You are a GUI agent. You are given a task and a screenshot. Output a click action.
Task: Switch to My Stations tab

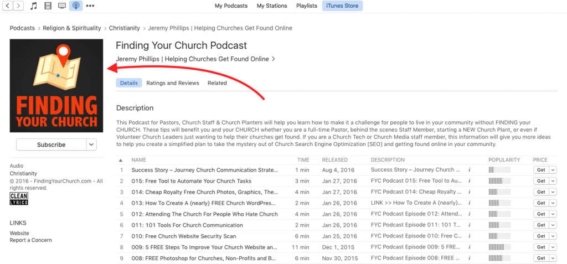click(272, 6)
